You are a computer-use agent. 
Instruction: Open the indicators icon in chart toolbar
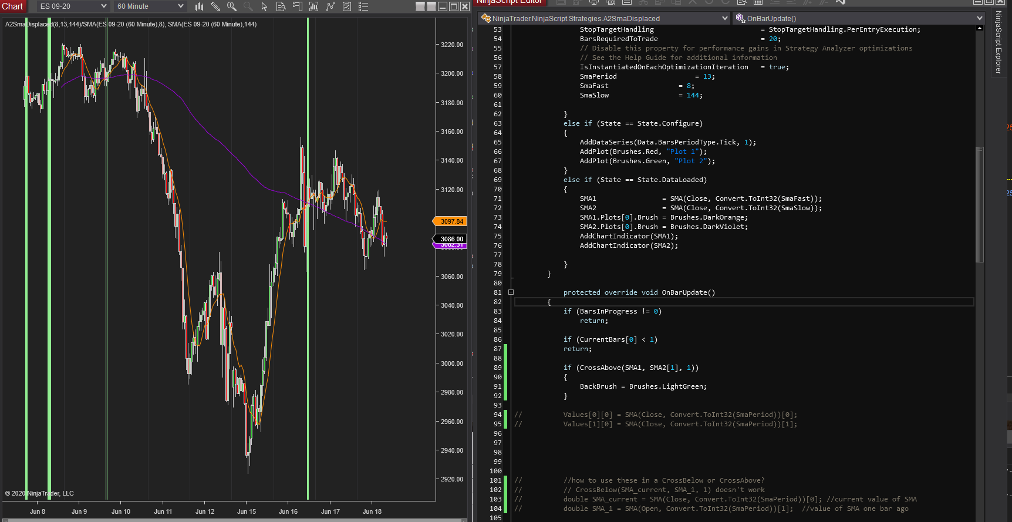coord(330,6)
